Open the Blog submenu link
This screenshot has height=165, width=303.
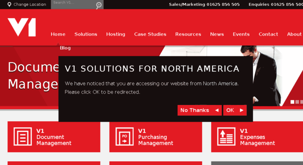pyautogui.click(x=65, y=48)
